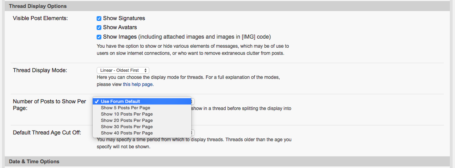Select Use Forum Default option
455x168 pixels.
tap(142, 101)
